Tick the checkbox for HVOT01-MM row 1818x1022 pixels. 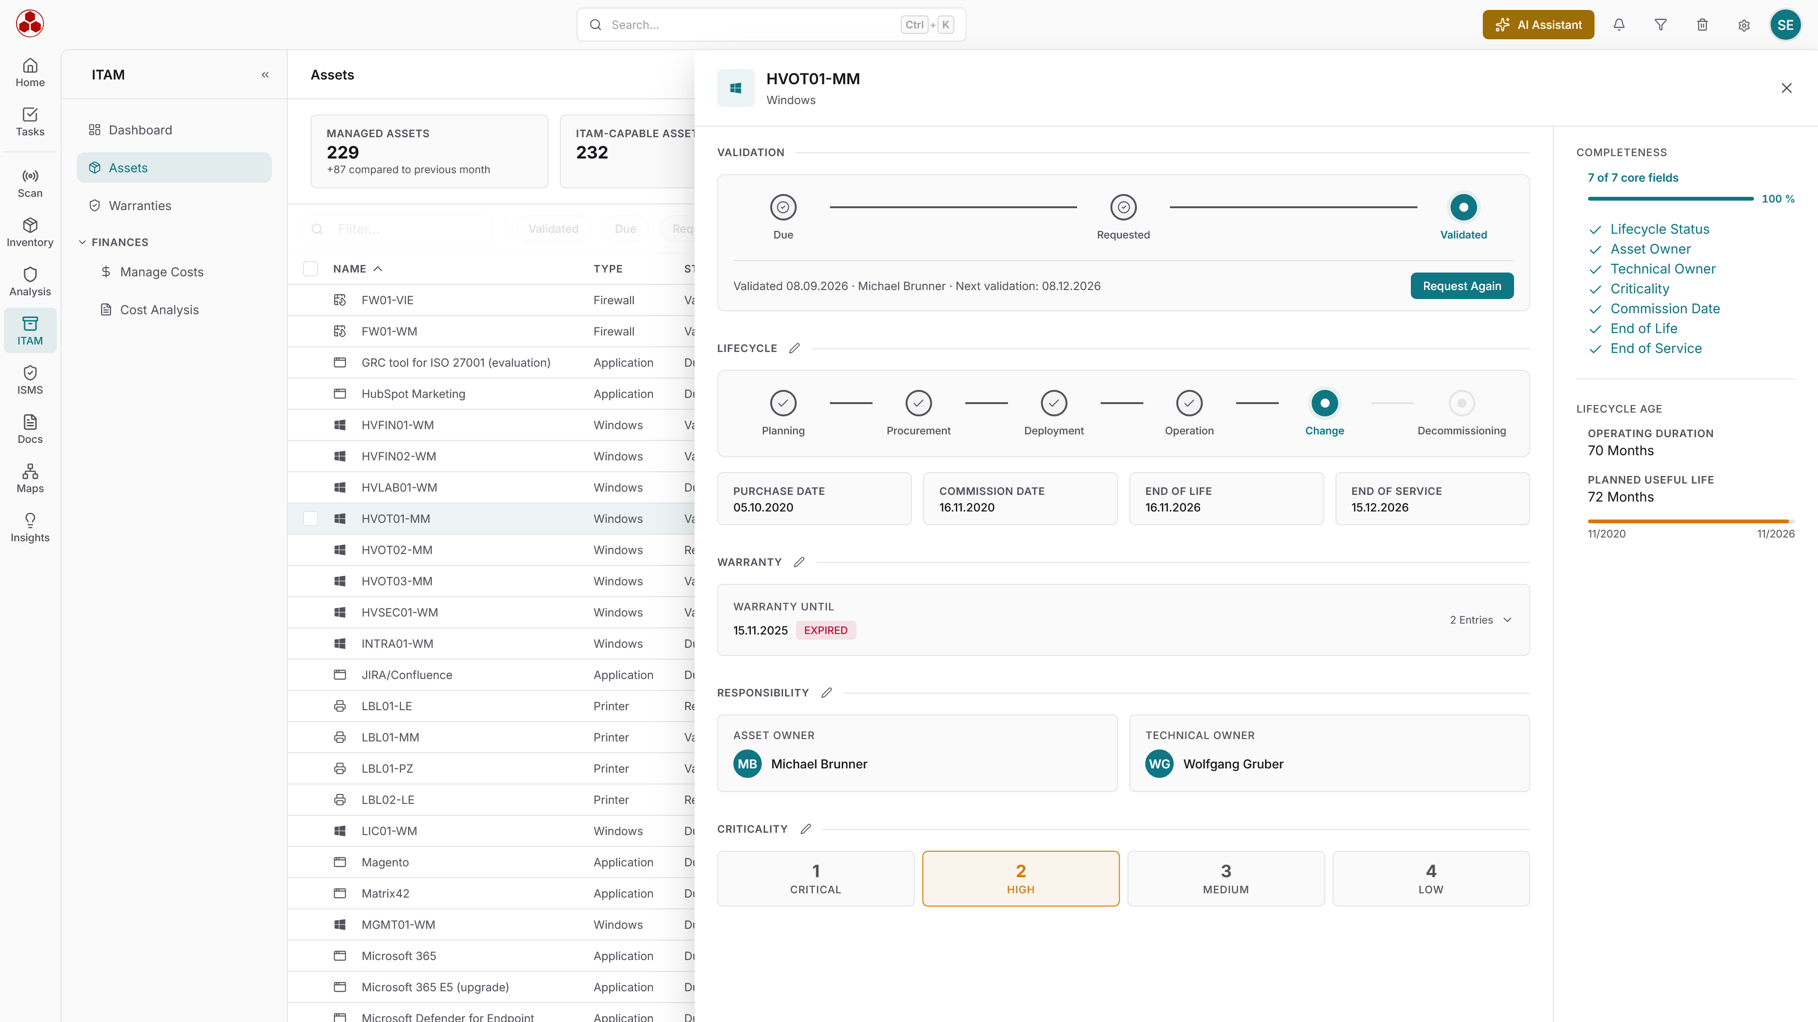[x=311, y=519]
